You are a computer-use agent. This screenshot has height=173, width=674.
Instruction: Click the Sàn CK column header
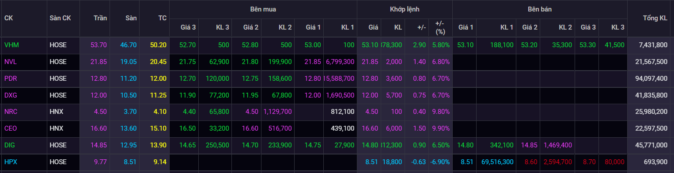(60, 18)
